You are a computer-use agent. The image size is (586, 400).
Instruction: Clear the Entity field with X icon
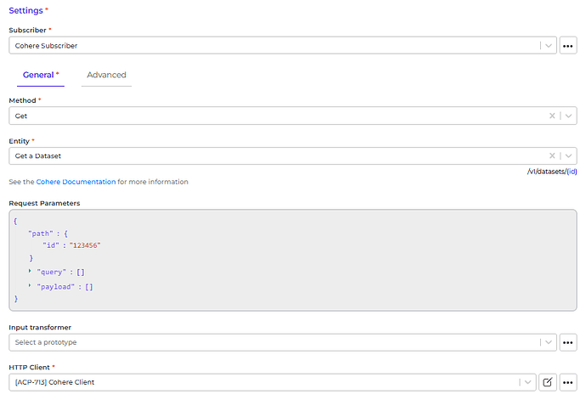click(x=552, y=156)
